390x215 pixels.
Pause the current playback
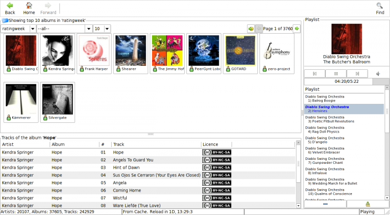tap(336, 74)
